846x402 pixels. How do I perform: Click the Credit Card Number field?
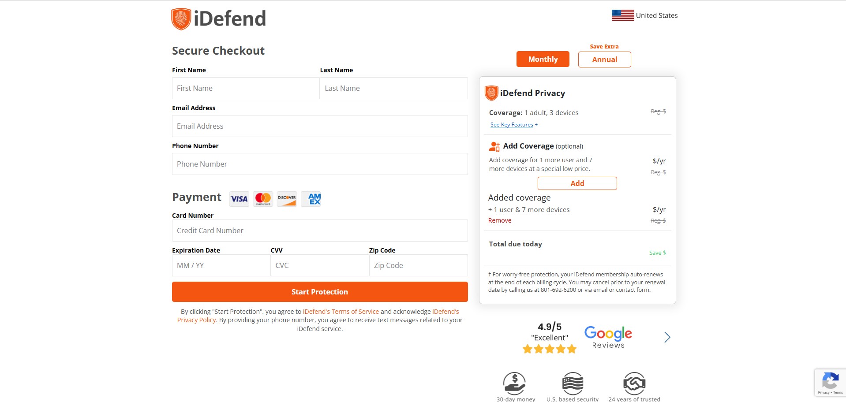(x=320, y=231)
